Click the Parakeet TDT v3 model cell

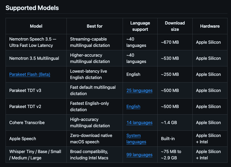(x=36, y=90)
